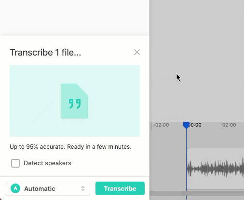Click the transcript document quote icon
The image size is (244, 200).
[x=74, y=101]
